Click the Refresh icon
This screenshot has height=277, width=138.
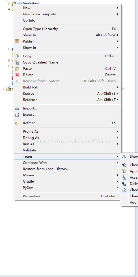click(x=17, y=123)
